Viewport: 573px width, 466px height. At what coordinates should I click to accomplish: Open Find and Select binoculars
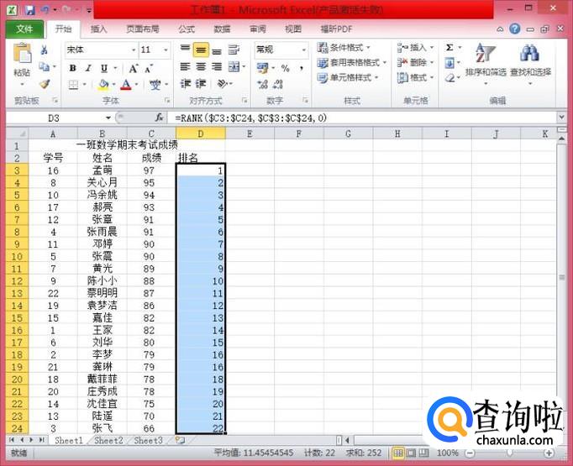tap(530, 65)
